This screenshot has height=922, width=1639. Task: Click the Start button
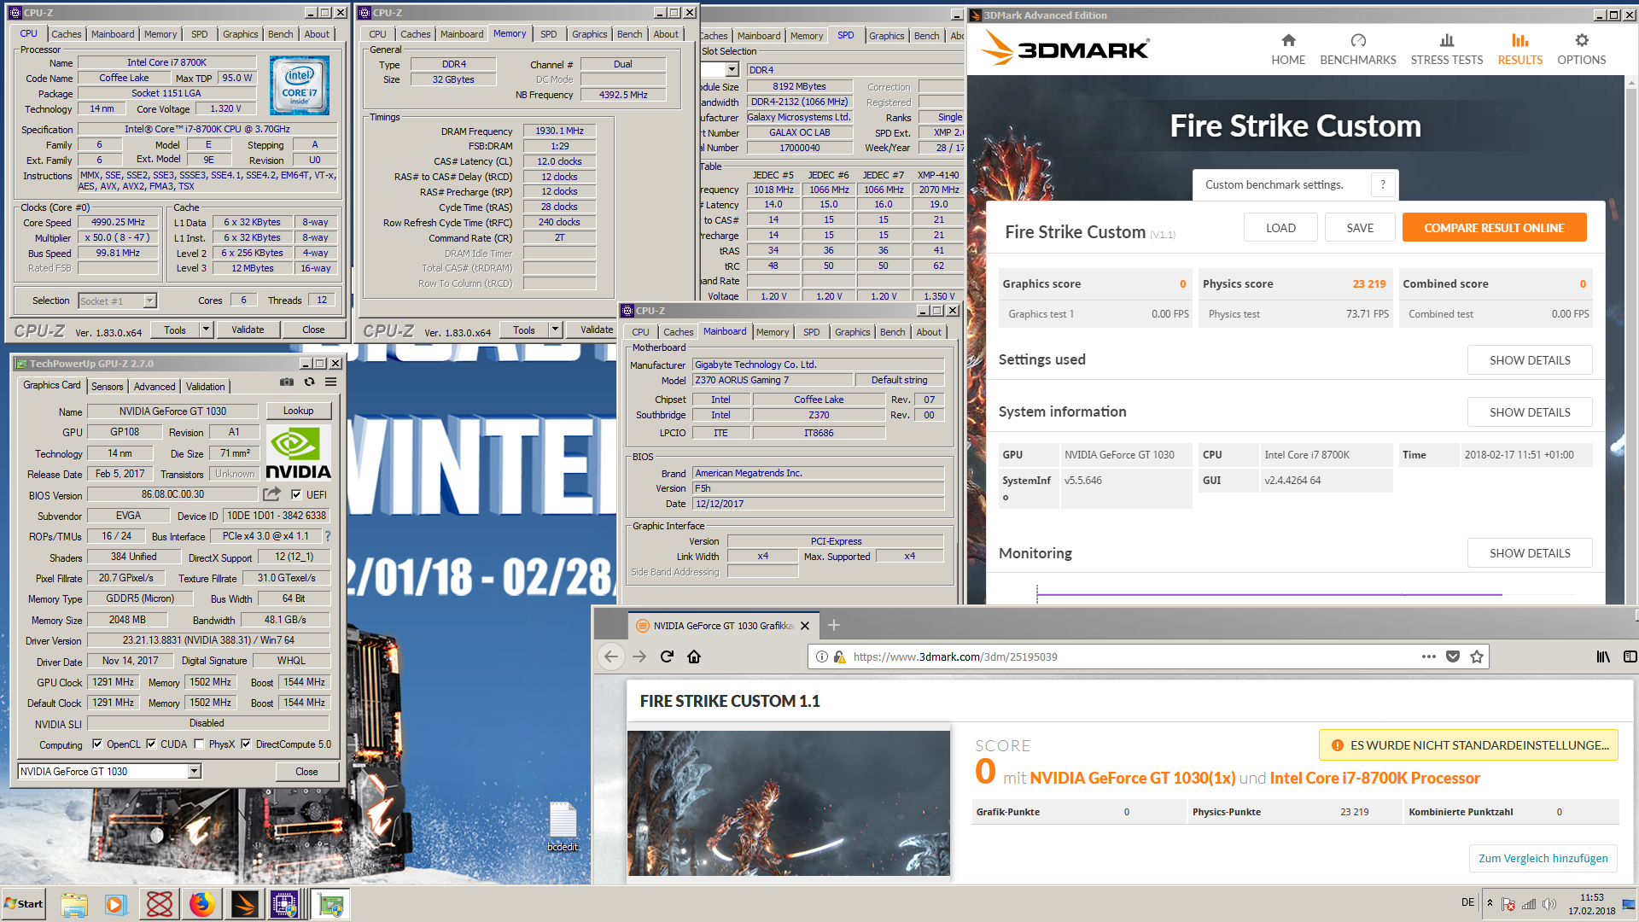click(x=24, y=904)
